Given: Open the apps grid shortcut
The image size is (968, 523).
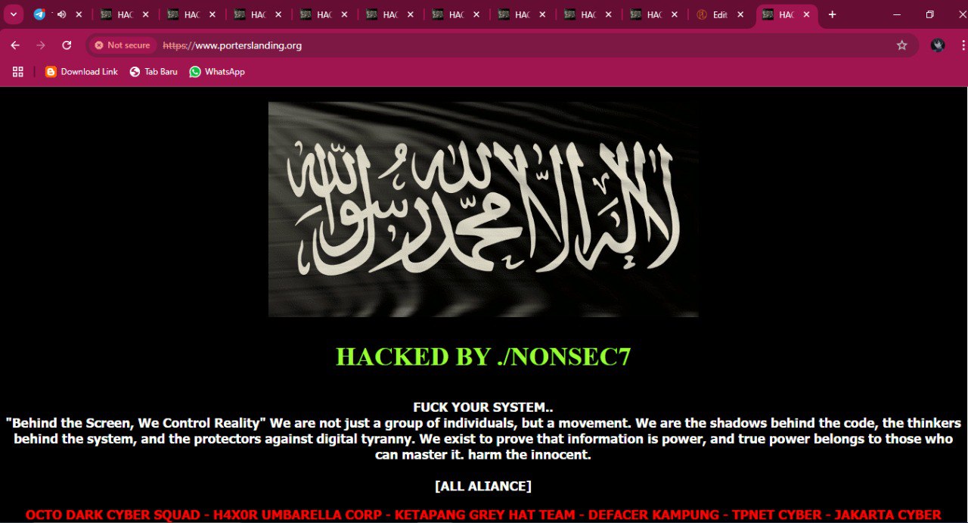Looking at the screenshot, I should click(17, 72).
